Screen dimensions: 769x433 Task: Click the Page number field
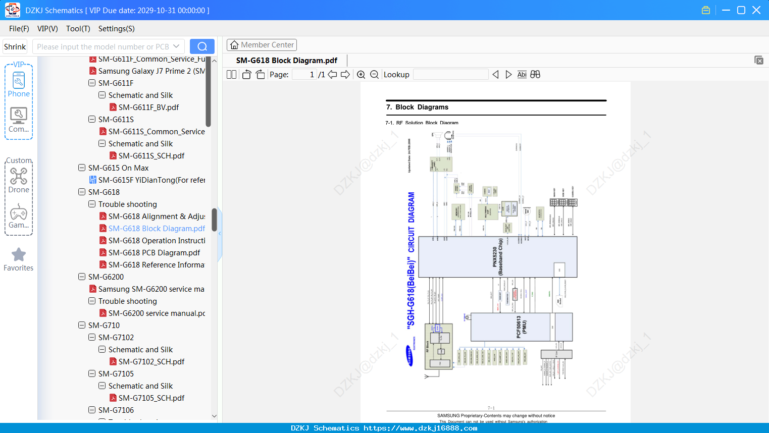tap(304, 75)
